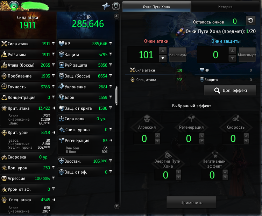The height and width of the screenshot is (216, 262).
Task: Click the Регенерация sprout effect icon
Action: [191, 119]
